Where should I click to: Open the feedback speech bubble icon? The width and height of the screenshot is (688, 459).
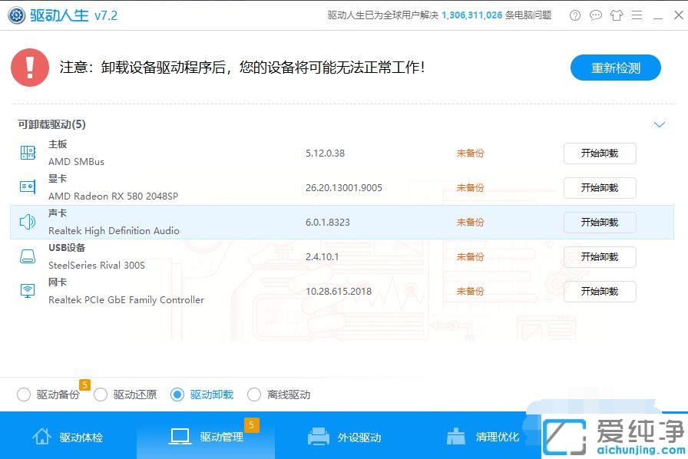(x=596, y=15)
